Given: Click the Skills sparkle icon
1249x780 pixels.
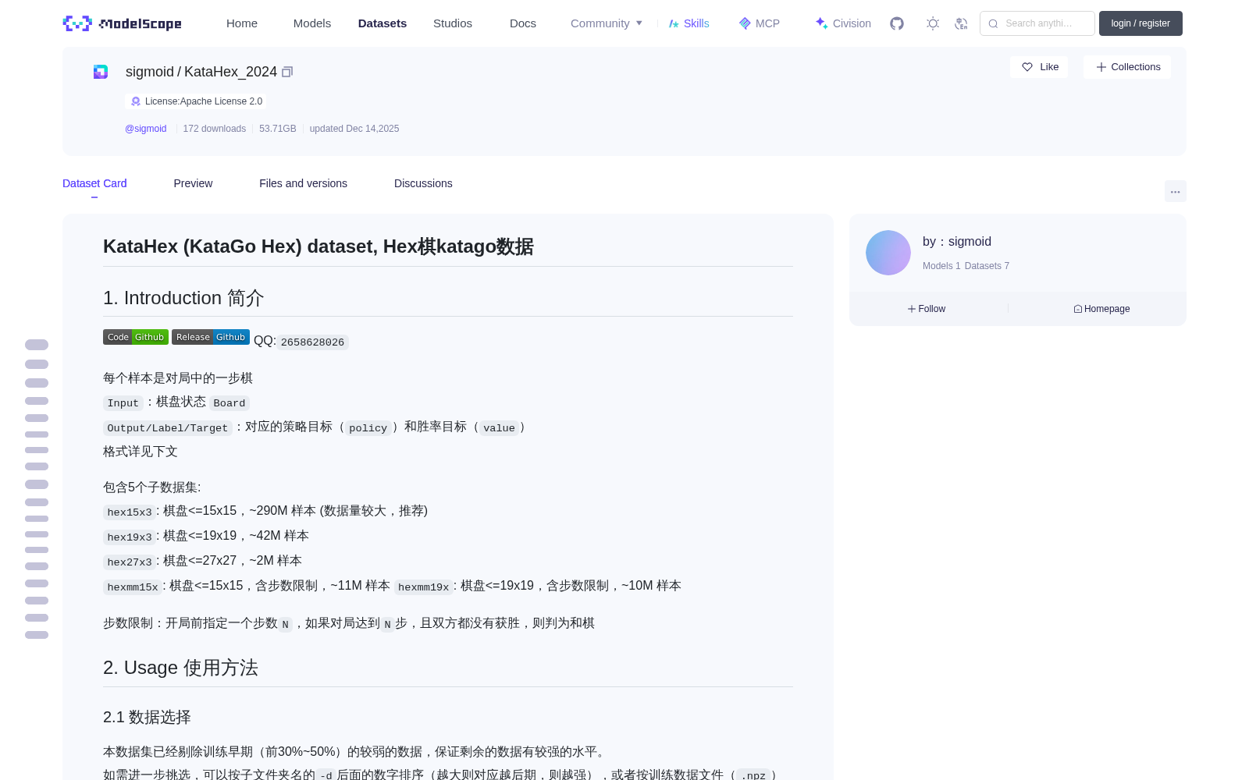Looking at the screenshot, I should (674, 23).
